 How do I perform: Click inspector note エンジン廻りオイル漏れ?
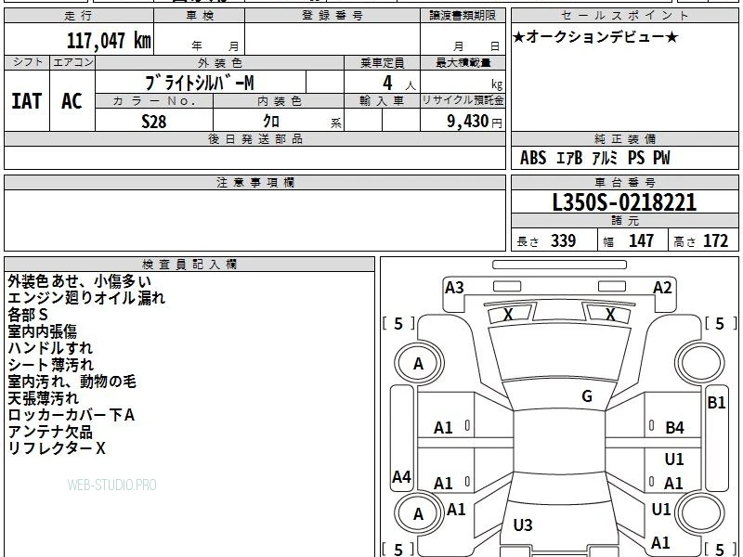pyautogui.click(x=86, y=298)
